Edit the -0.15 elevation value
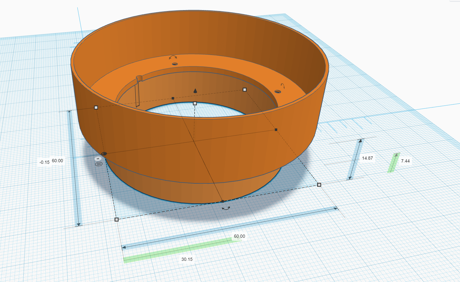Image resolution: width=460 pixels, height=282 pixels. 44,162
